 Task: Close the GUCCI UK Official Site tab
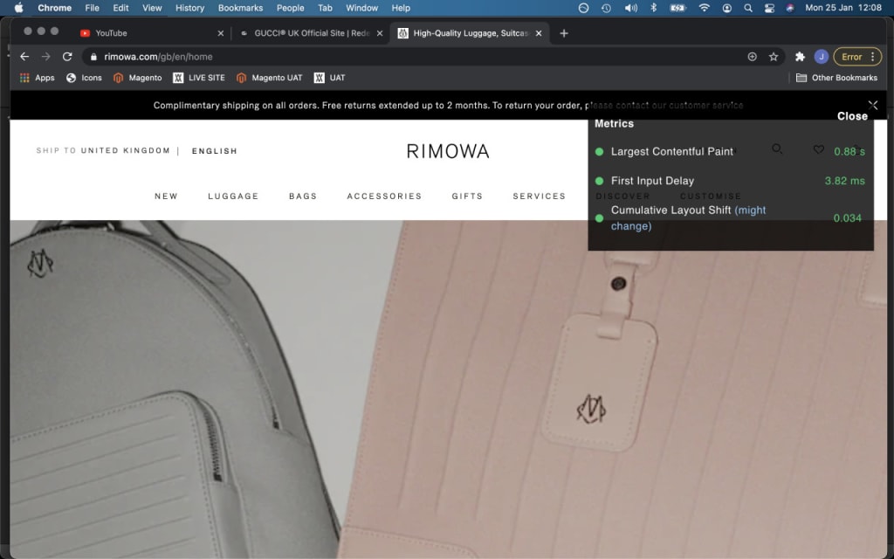pyautogui.click(x=380, y=33)
